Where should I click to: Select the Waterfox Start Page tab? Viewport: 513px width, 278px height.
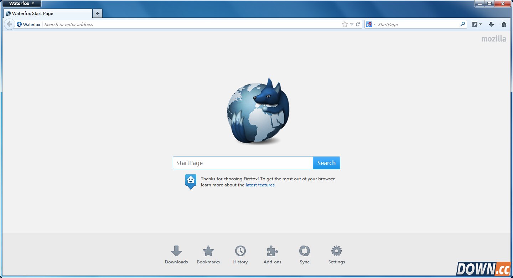[48, 14]
